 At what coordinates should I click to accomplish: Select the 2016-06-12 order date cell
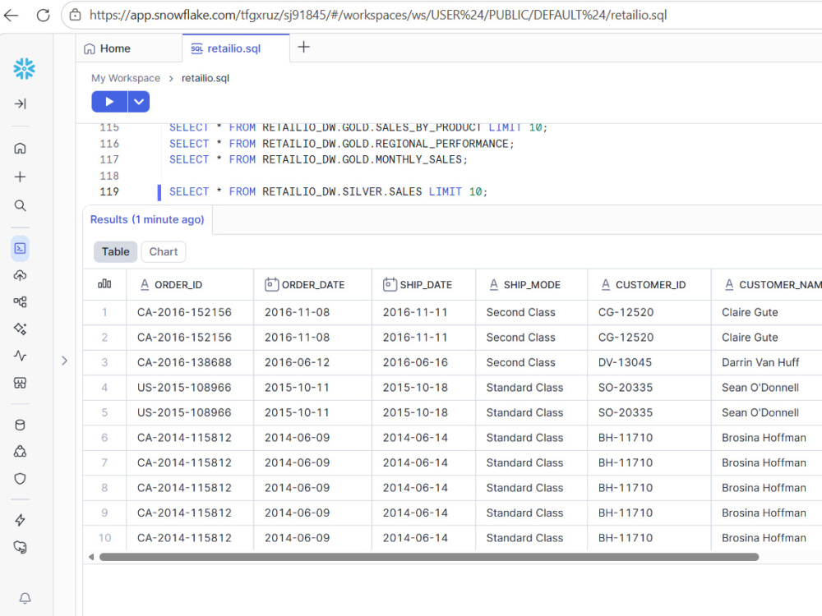312,362
